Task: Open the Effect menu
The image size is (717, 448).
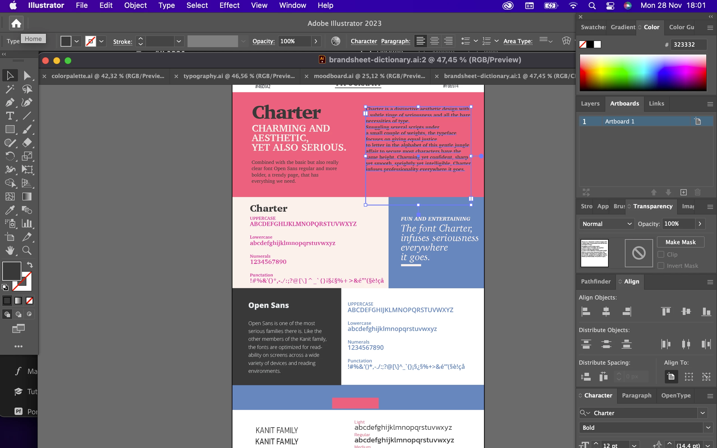Action: [229, 5]
